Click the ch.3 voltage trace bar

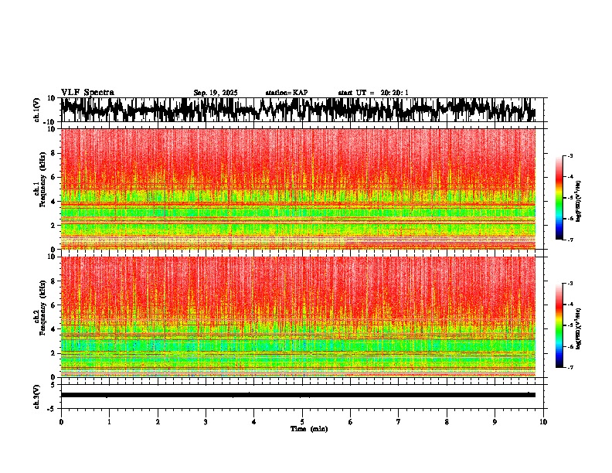[x=298, y=395]
